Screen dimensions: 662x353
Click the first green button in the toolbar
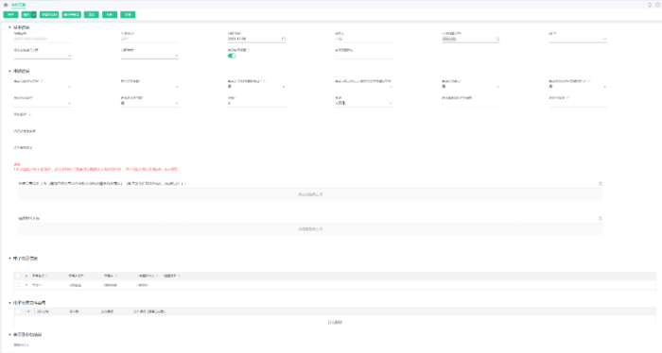tap(10, 15)
